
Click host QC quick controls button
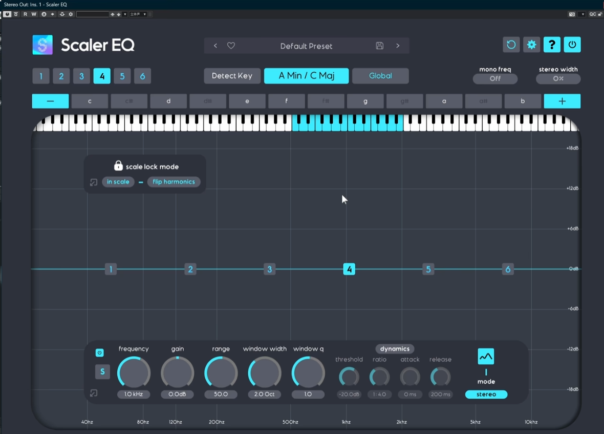pyautogui.click(x=592, y=14)
